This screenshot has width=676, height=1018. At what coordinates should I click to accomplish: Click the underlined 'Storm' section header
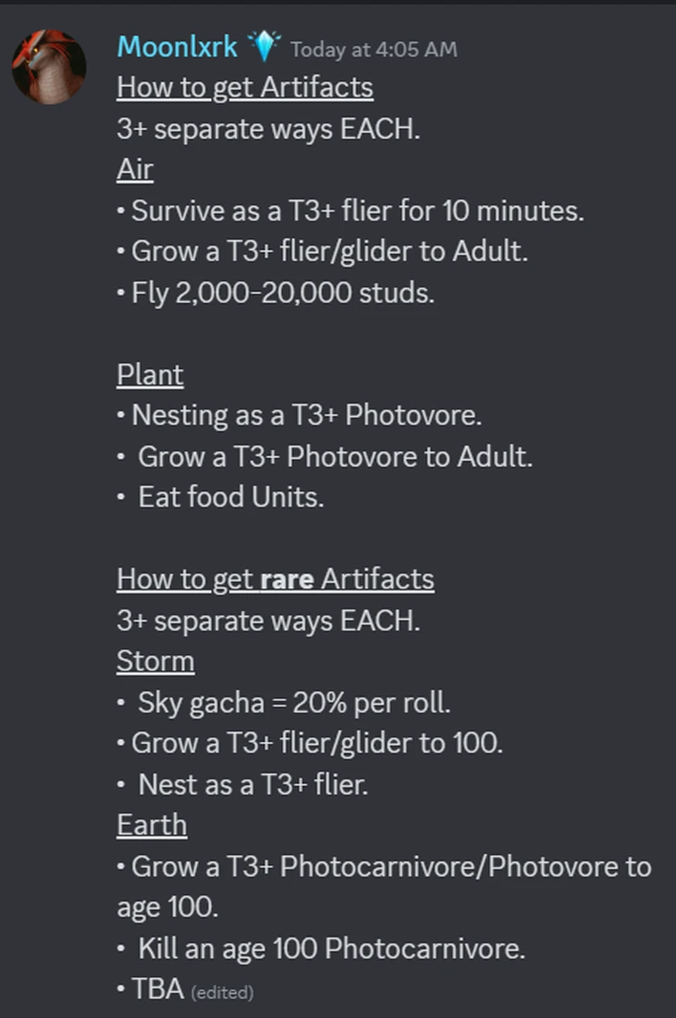click(155, 660)
